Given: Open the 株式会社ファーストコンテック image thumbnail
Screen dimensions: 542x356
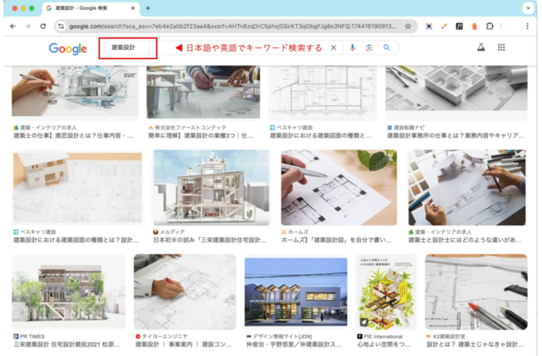Looking at the screenshot, I should 203,92.
